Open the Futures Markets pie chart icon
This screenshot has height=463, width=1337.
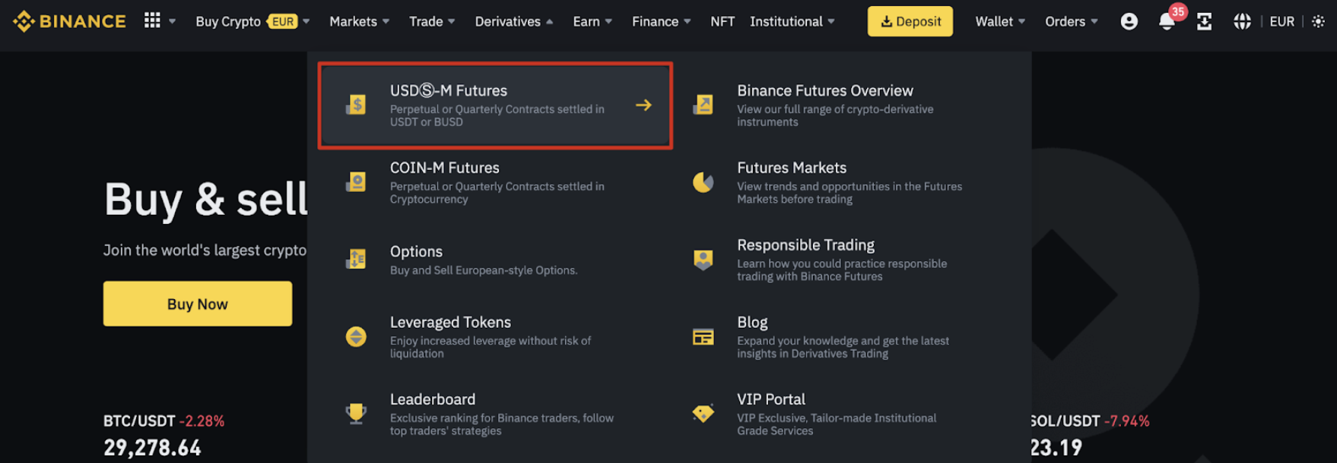(x=703, y=181)
